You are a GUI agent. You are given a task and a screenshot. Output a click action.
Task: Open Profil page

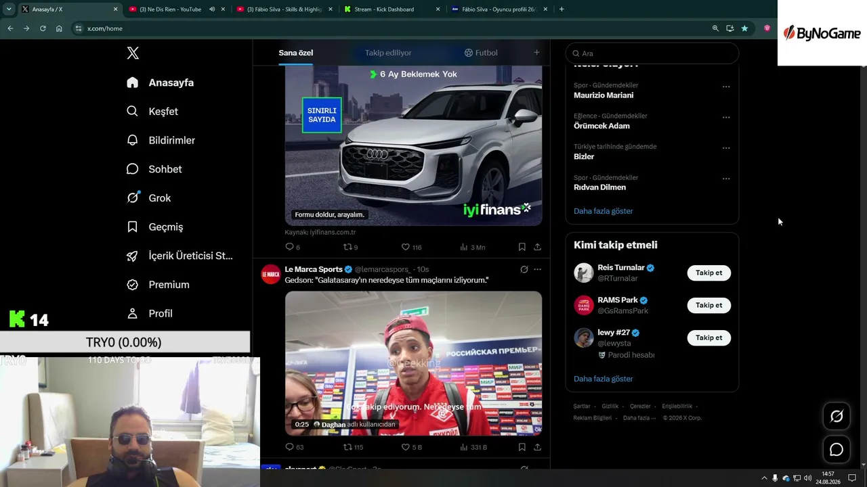click(150, 314)
